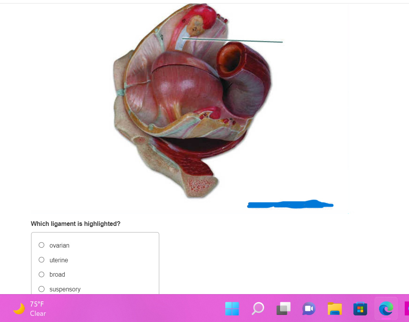Select the suspensory answer option
409x322 pixels.
(x=41, y=289)
